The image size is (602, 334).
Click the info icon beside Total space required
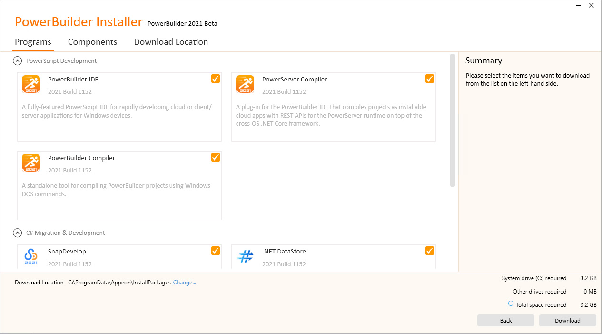point(511,304)
